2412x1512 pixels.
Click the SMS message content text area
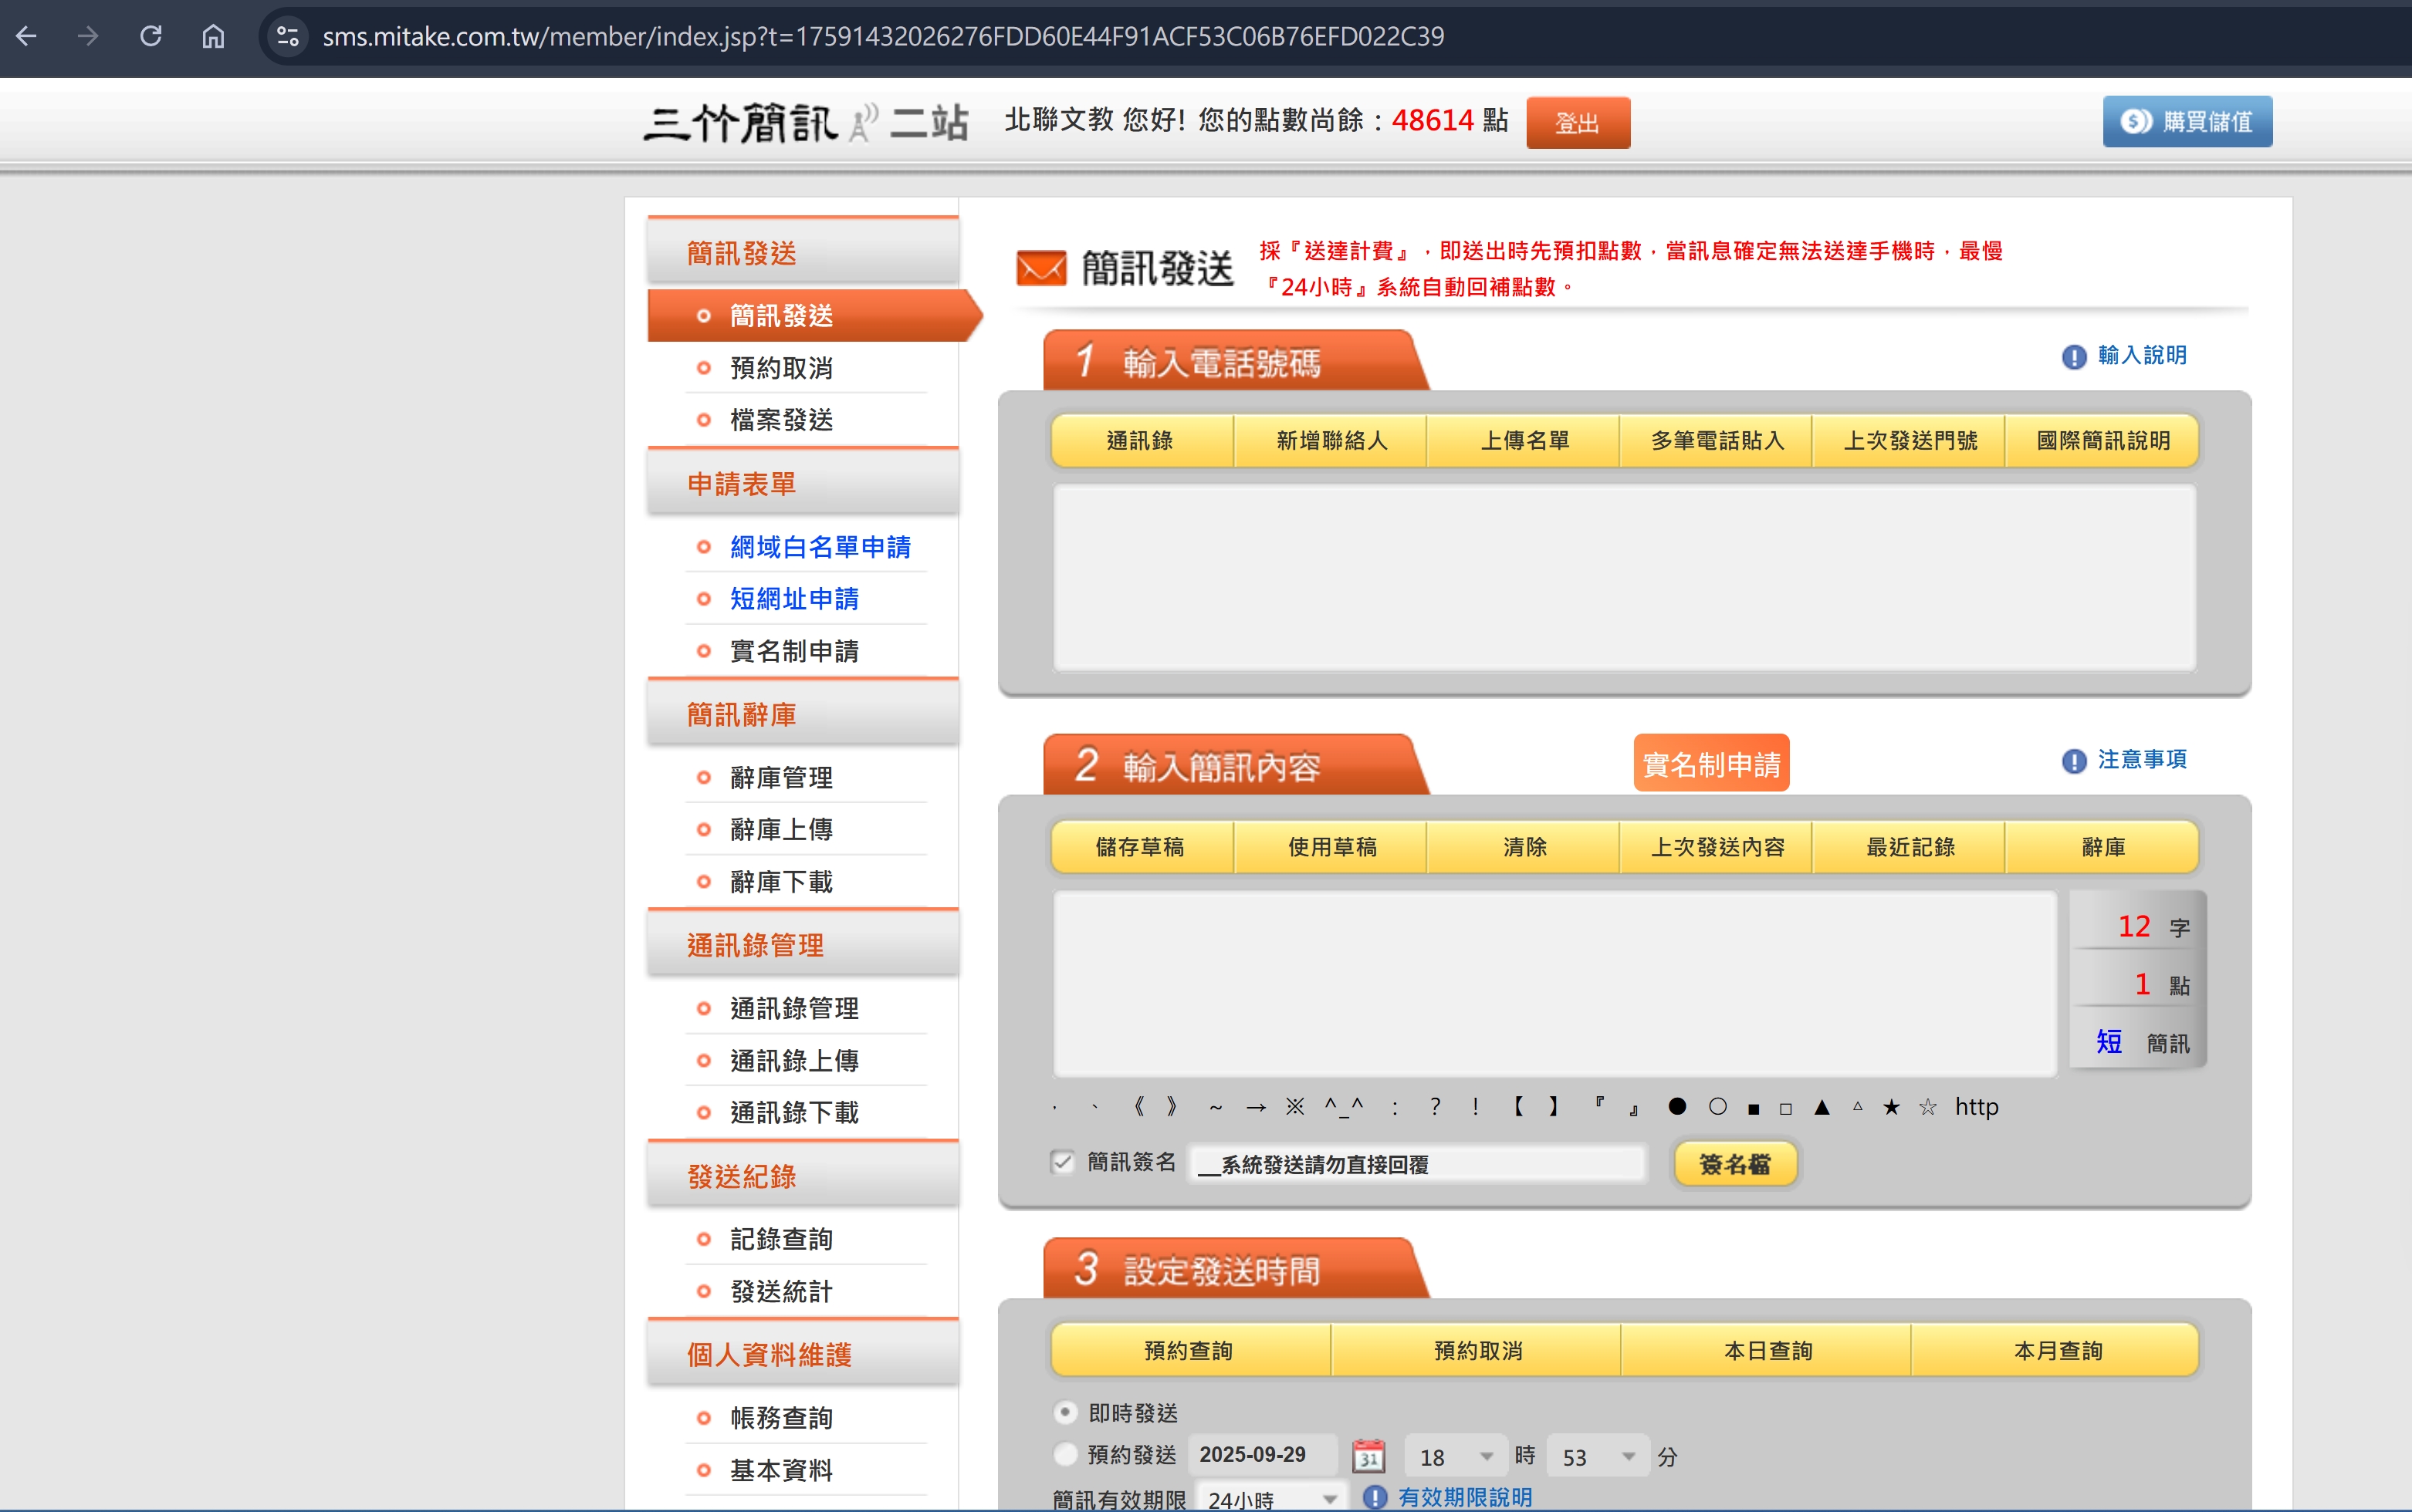(1556, 984)
